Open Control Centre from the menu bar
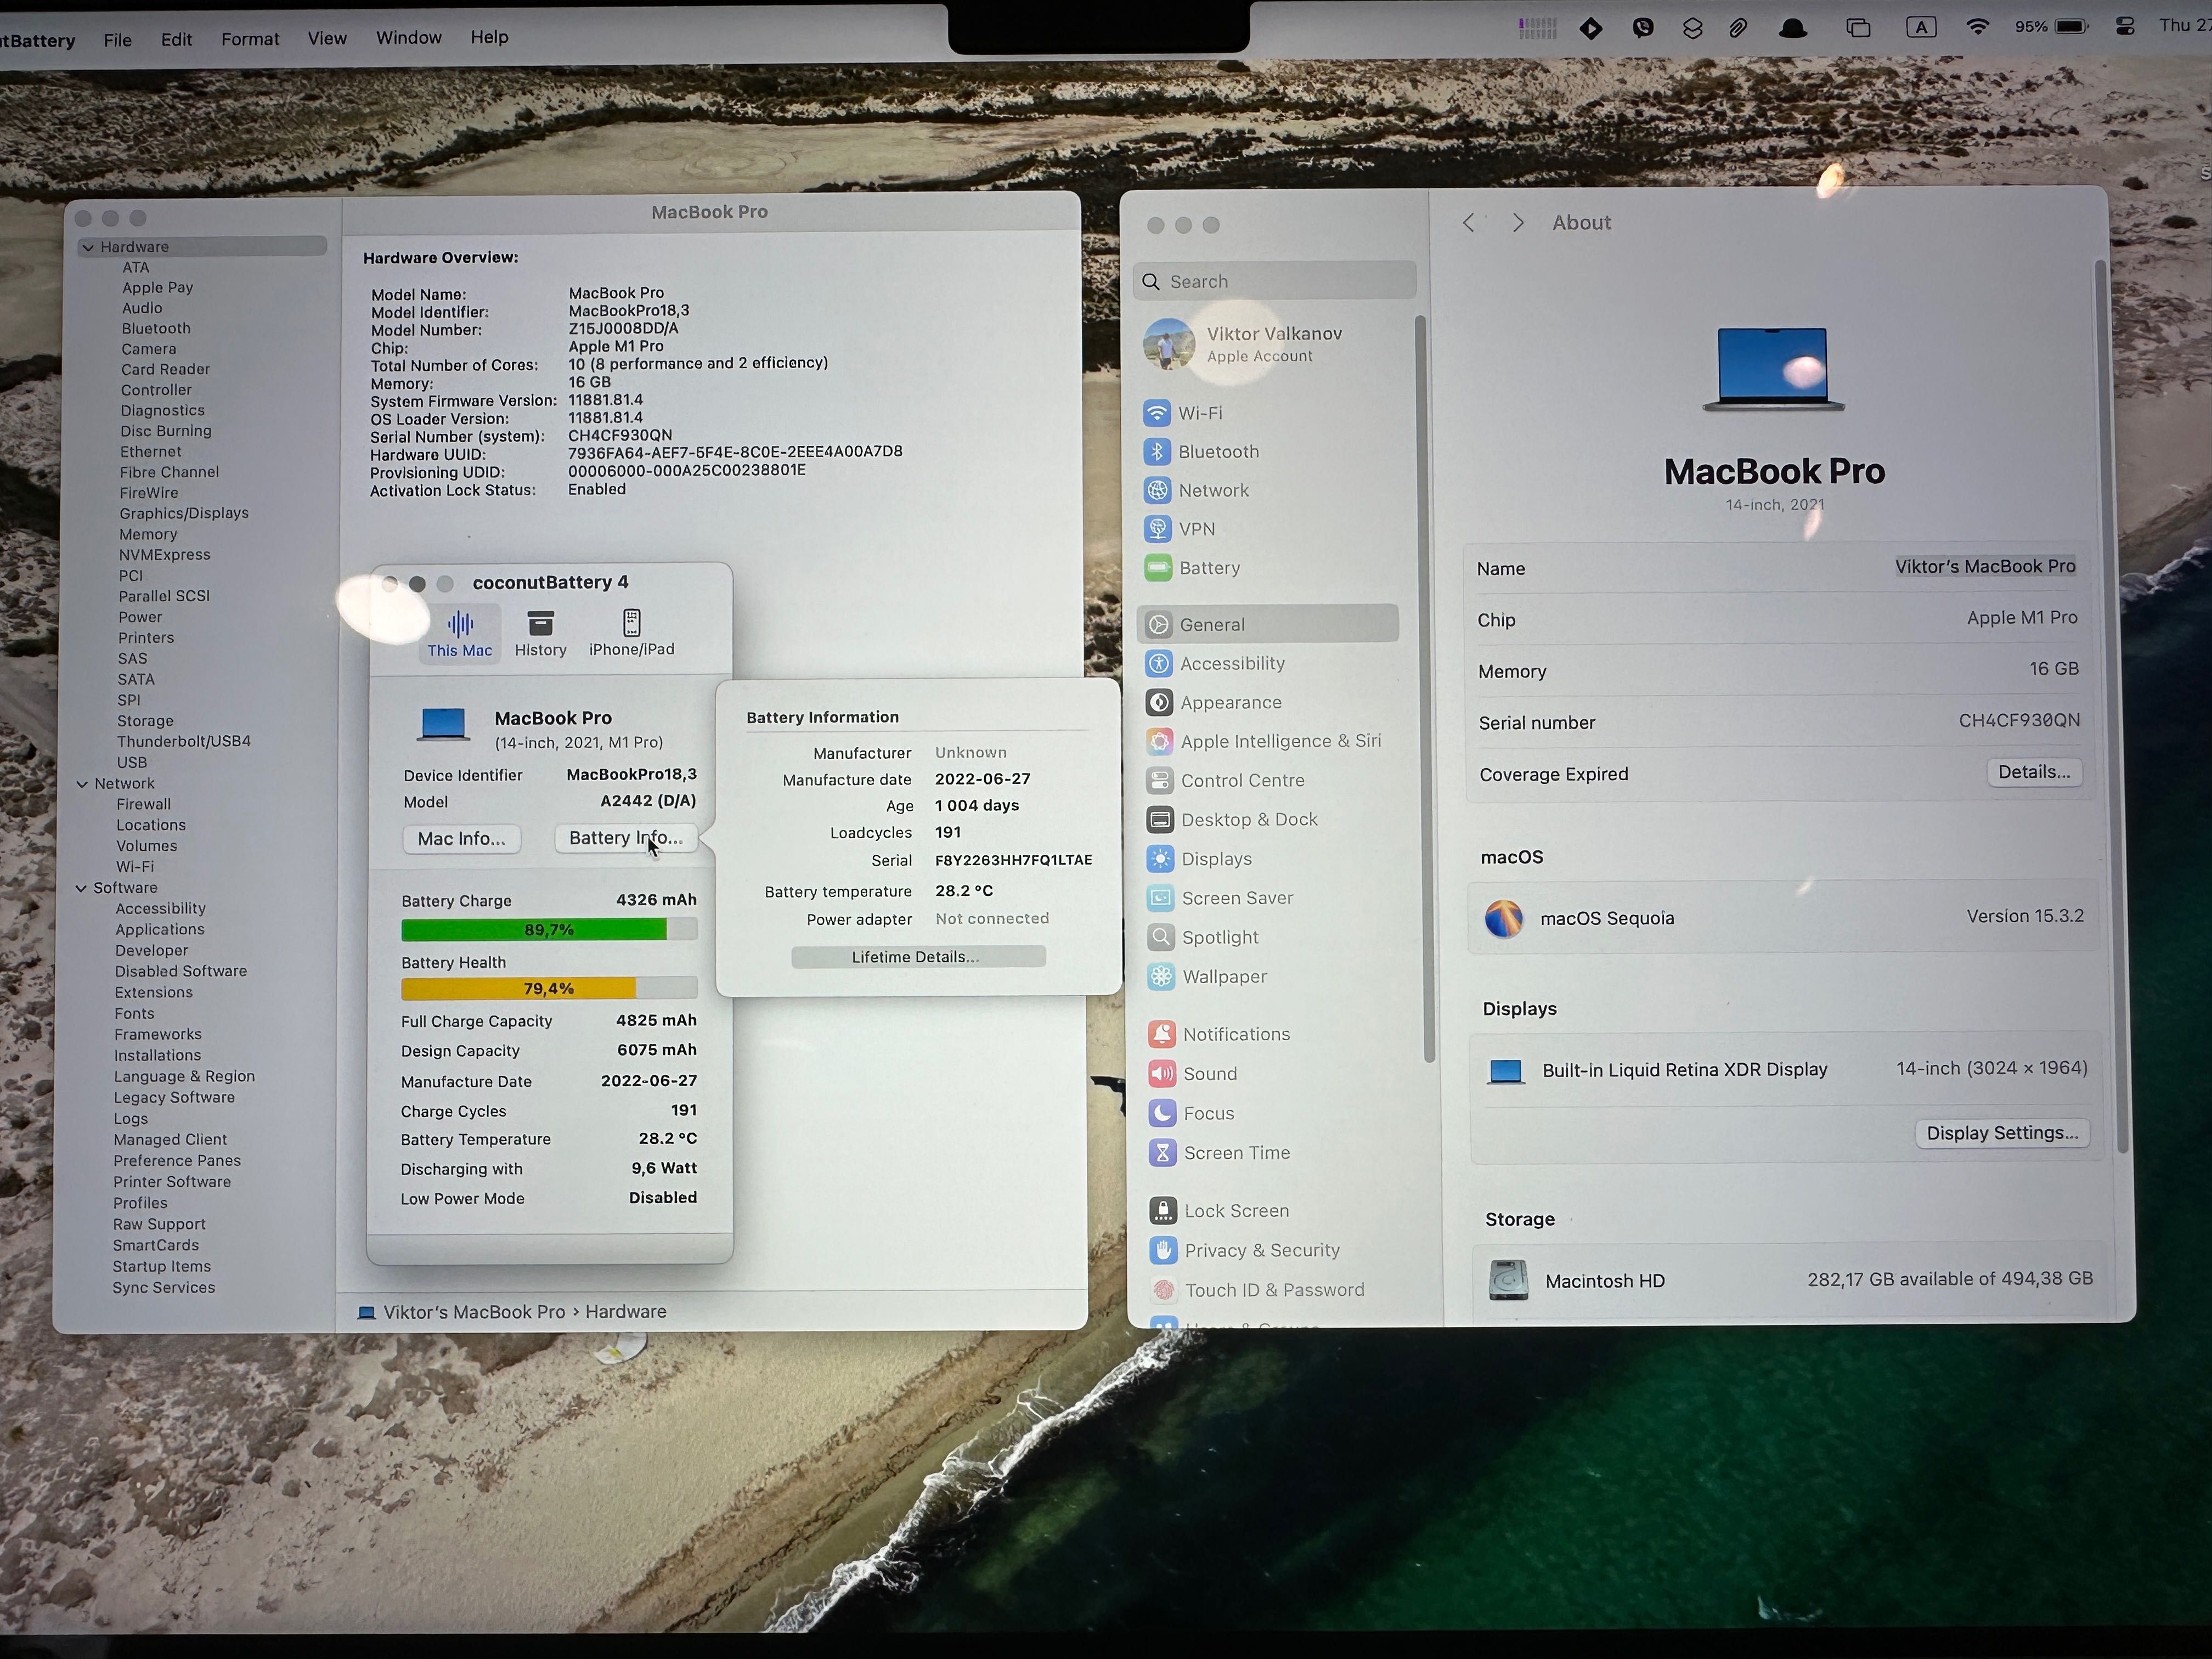 point(2126,26)
